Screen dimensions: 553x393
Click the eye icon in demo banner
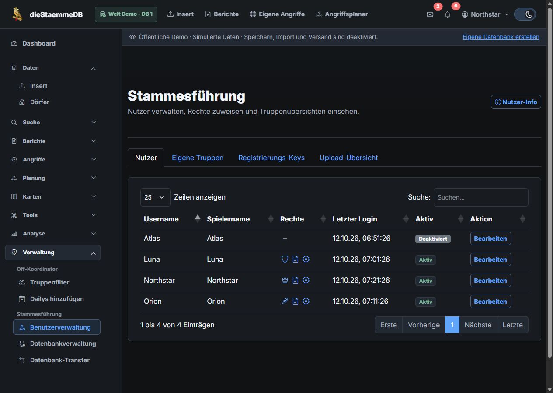(x=132, y=37)
